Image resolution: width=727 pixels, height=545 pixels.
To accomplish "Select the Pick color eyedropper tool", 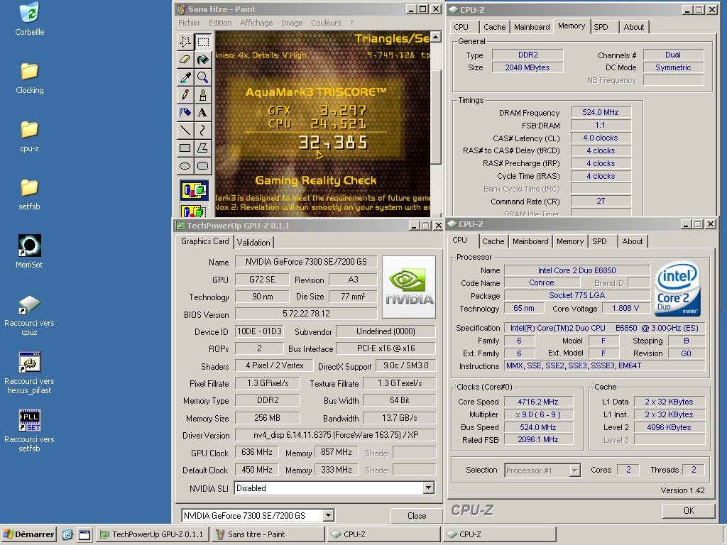I will [x=185, y=77].
